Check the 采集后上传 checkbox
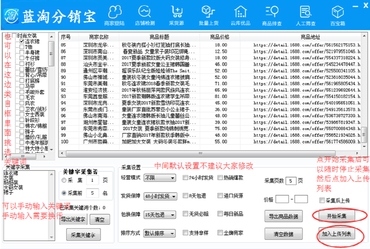 coord(322,200)
